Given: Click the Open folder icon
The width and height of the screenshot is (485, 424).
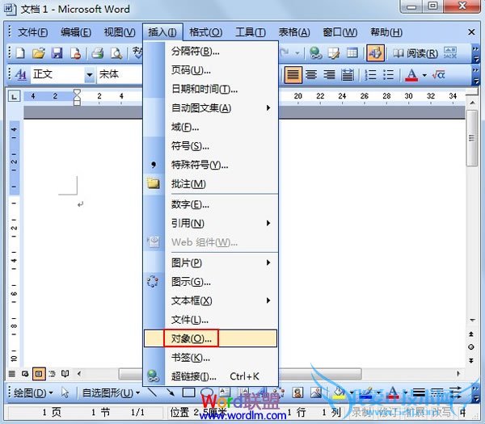Looking at the screenshot, I should point(39,53).
